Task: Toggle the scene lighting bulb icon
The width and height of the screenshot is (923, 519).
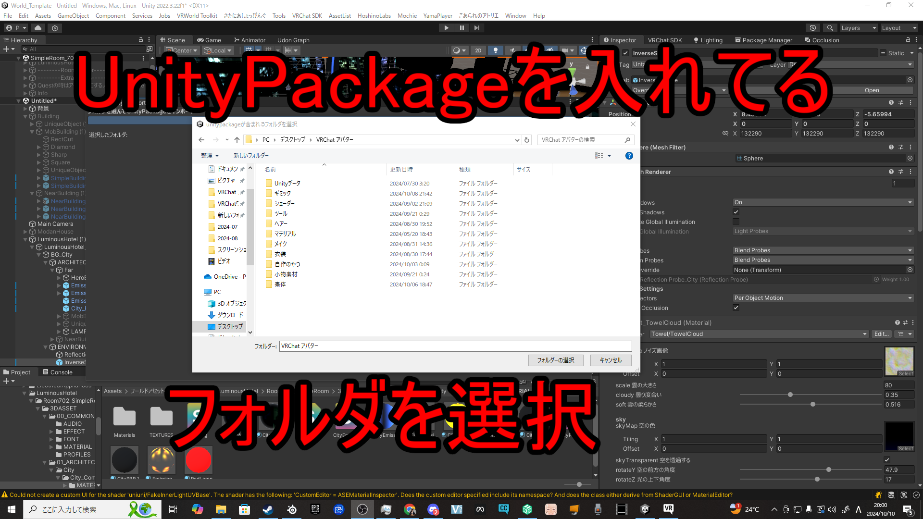Action: 496,50
